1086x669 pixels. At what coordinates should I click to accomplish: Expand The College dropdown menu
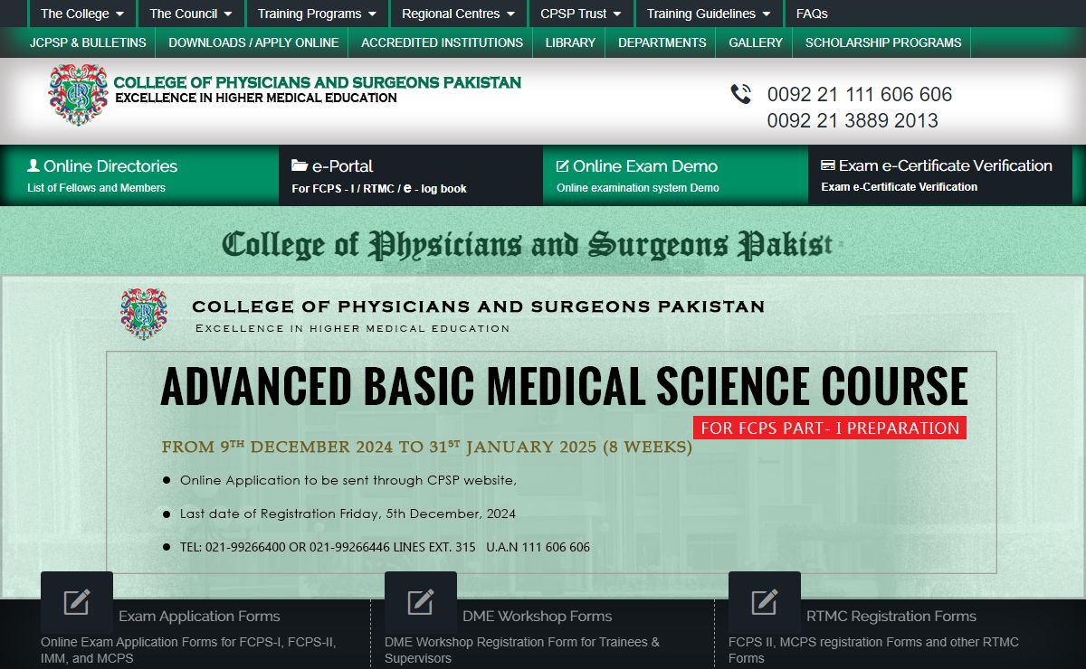[82, 14]
